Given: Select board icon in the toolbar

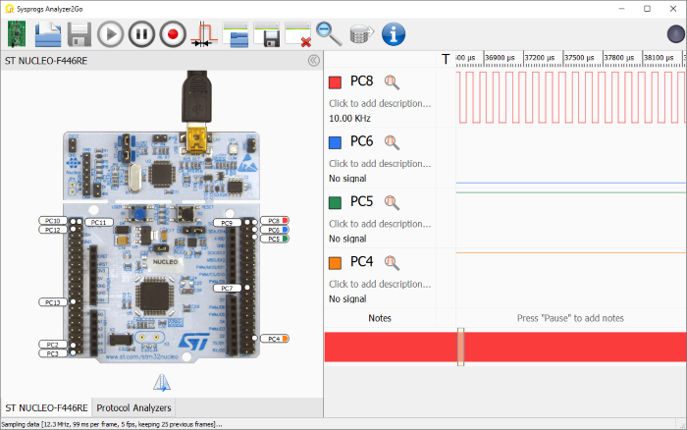Looking at the screenshot, I should coord(17,33).
